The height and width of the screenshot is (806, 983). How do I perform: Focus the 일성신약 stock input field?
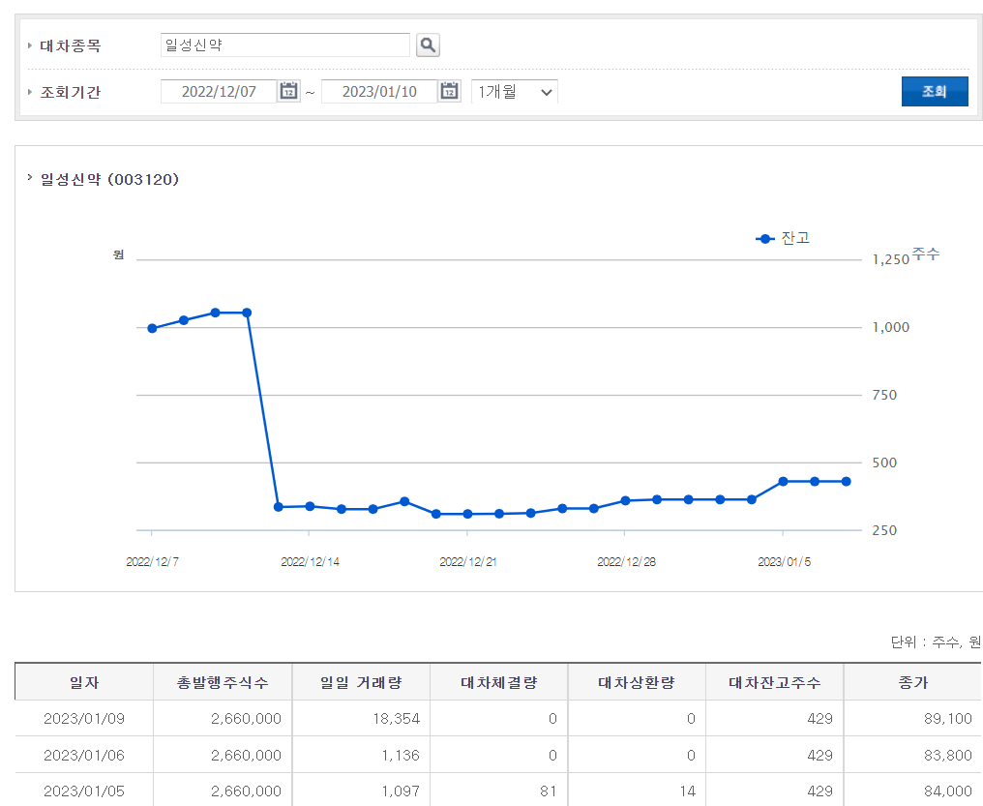tap(285, 45)
